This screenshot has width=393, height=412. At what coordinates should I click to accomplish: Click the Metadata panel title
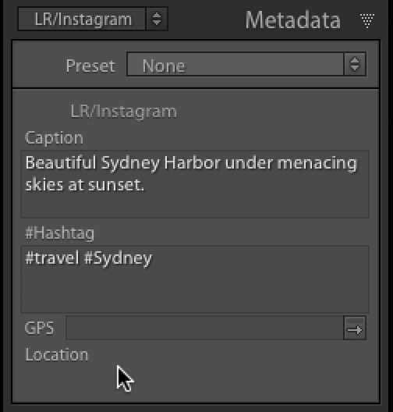(292, 20)
